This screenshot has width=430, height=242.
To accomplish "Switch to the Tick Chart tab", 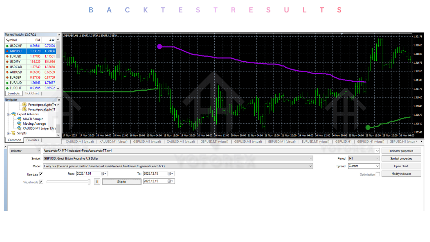I will (x=32, y=93).
